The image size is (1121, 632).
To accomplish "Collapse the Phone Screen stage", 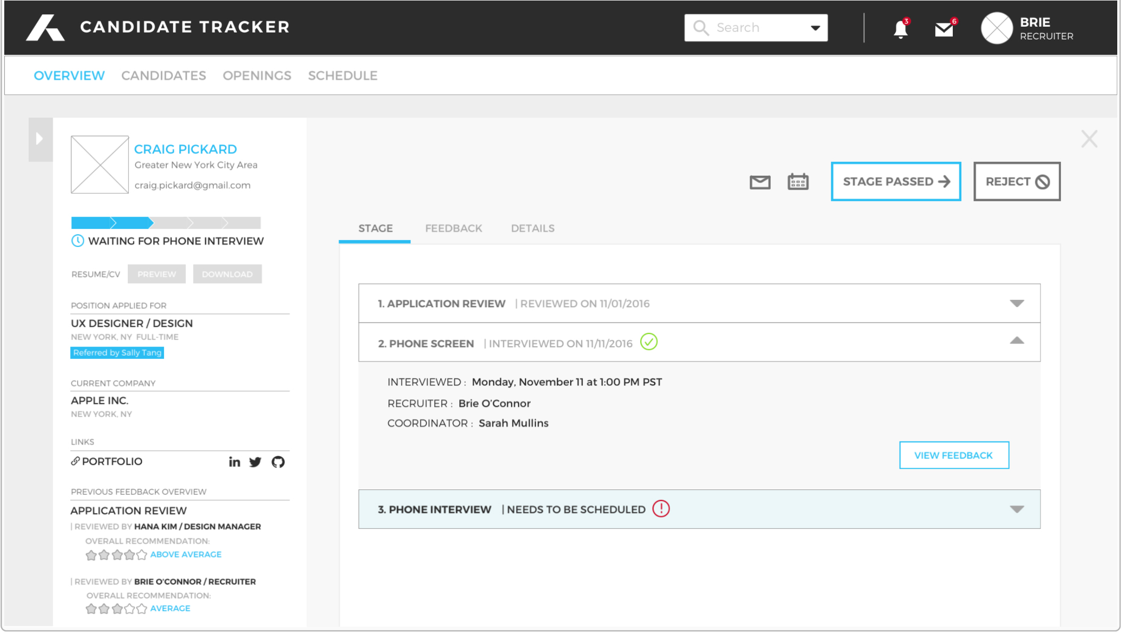I will coord(1017,341).
